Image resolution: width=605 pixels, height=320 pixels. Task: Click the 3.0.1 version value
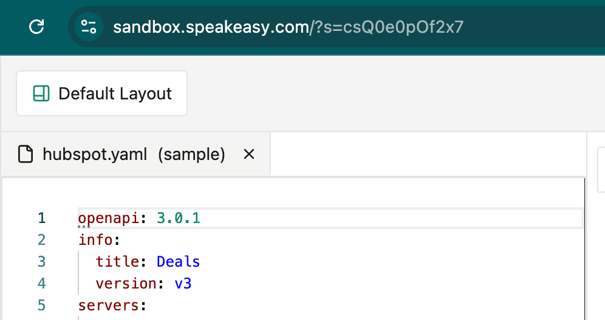pos(179,218)
